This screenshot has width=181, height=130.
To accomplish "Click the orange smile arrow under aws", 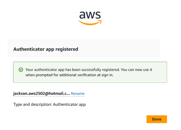I will (90, 23).
